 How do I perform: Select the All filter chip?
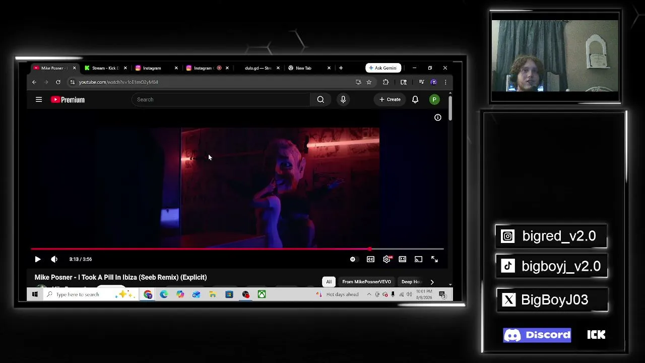[329, 282]
